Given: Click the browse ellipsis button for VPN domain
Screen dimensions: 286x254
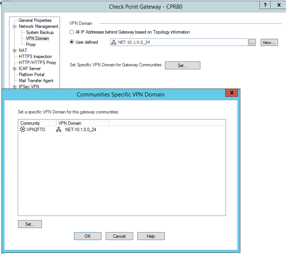Looking at the screenshot, I should [x=252, y=43].
